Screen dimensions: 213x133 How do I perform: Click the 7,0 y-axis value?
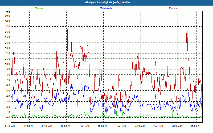(x=8, y=80)
